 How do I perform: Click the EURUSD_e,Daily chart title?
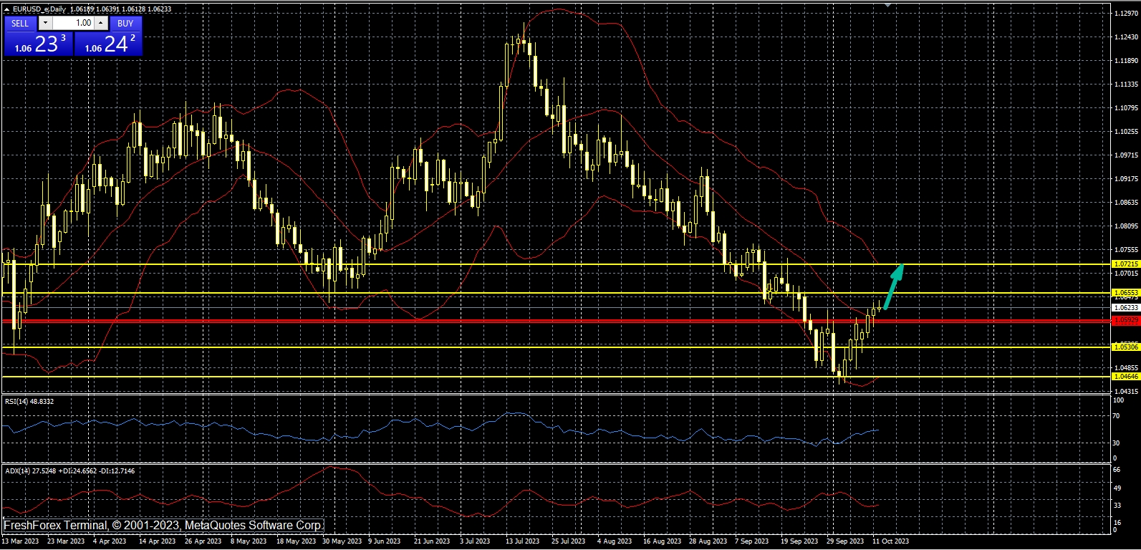tap(39, 9)
